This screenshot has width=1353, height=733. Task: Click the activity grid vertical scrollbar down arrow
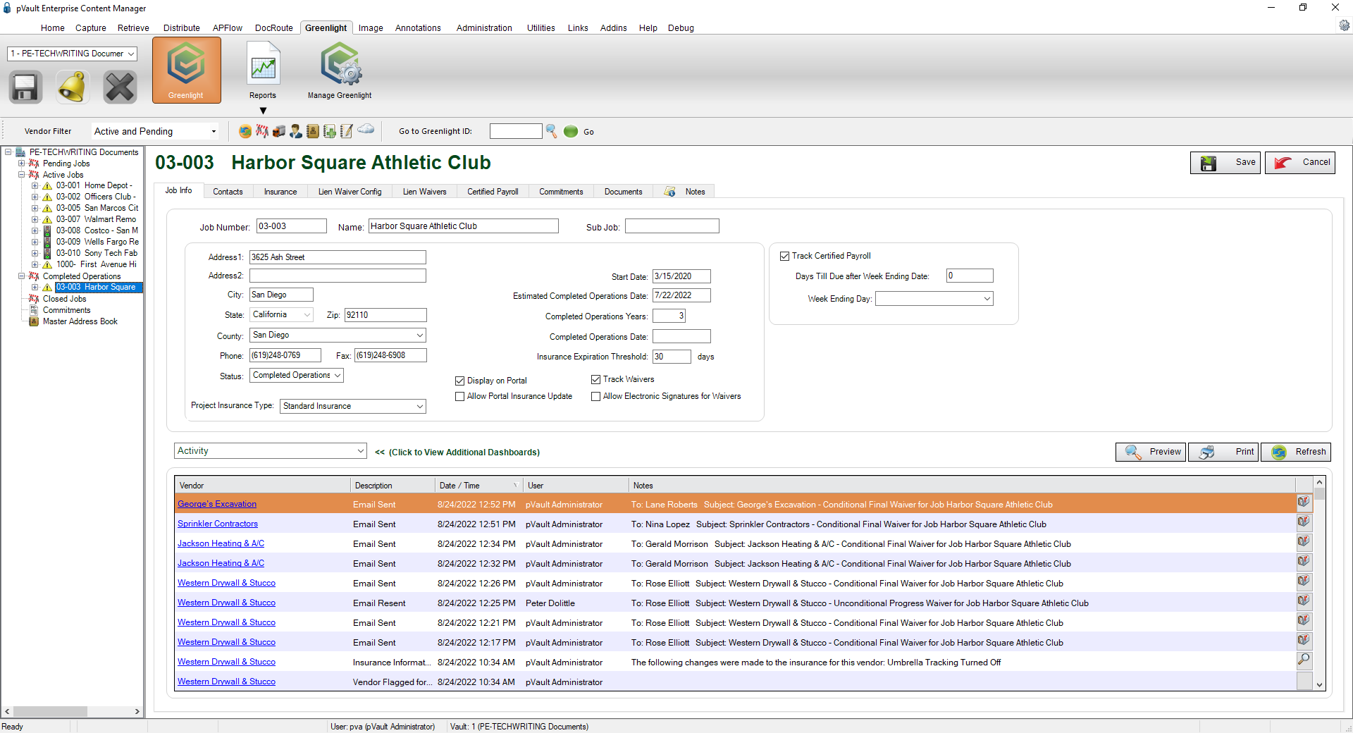pyautogui.click(x=1320, y=684)
